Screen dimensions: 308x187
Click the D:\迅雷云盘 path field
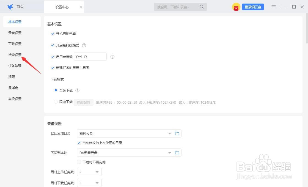(129, 153)
